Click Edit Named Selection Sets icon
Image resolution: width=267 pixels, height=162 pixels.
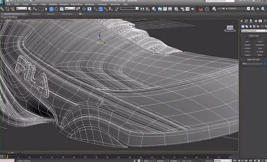[117, 9]
